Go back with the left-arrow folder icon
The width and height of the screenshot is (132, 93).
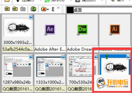coord(7,9)
